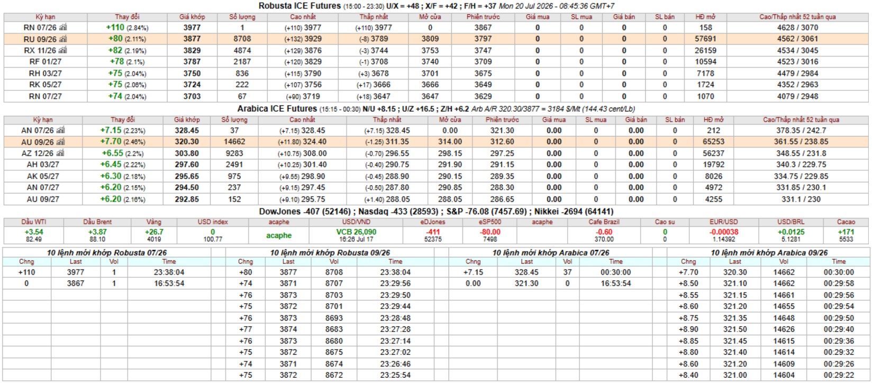This screenshot has width=872, height=383.
Task: Click the eSP500 -80.00 quote
Action: click(490, 232)
